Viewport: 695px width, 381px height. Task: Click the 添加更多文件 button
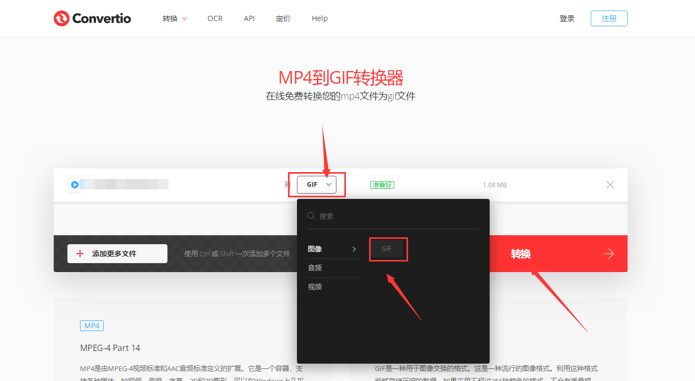(117, 254)
